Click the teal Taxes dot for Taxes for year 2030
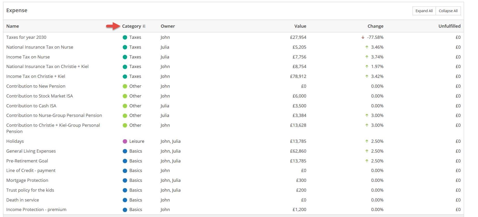Image resolution: width=478 pixels, height=217 pixels. point(125,37)
